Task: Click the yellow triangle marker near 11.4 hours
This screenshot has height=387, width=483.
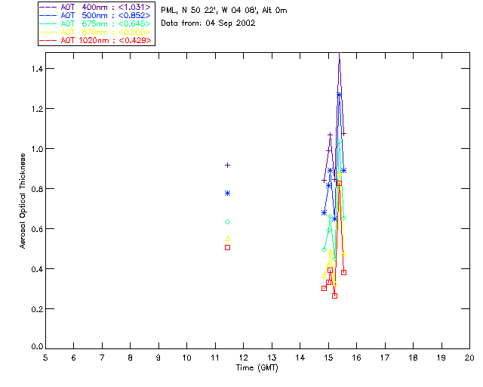Action: 227,239
